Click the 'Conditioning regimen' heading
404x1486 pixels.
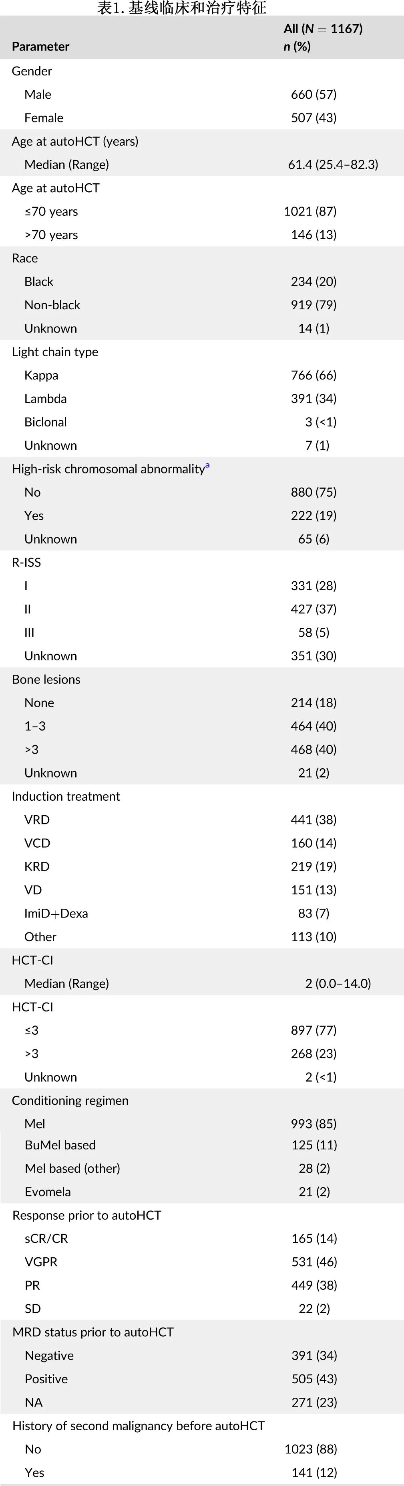(x=70, y=1100)
